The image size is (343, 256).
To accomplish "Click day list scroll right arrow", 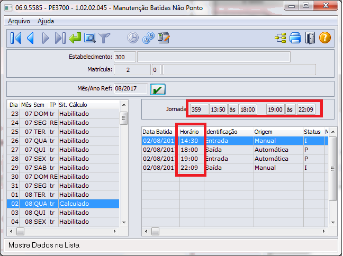I will coord(115,231).
